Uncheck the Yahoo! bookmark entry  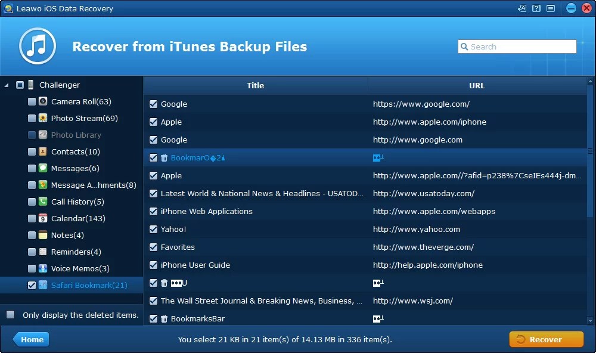[153, 229]
